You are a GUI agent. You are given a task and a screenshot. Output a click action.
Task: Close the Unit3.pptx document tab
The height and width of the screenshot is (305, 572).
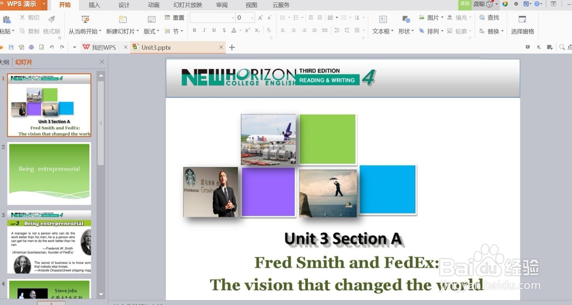(221, 47)
